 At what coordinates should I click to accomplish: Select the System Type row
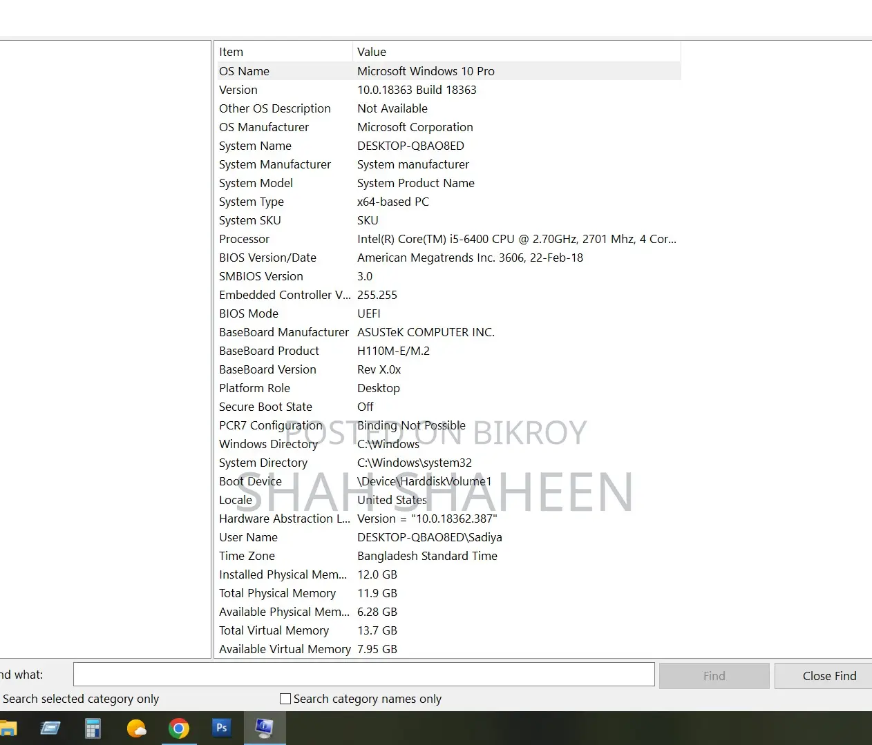point(449,202)
